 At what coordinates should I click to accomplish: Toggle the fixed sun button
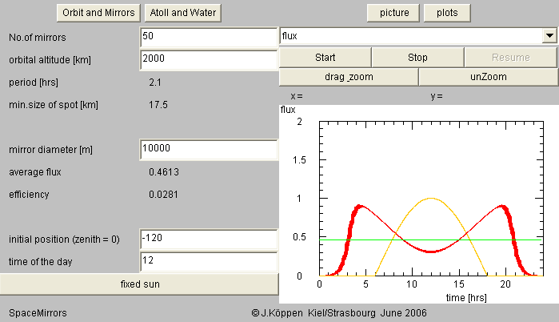tap(139, 284)
